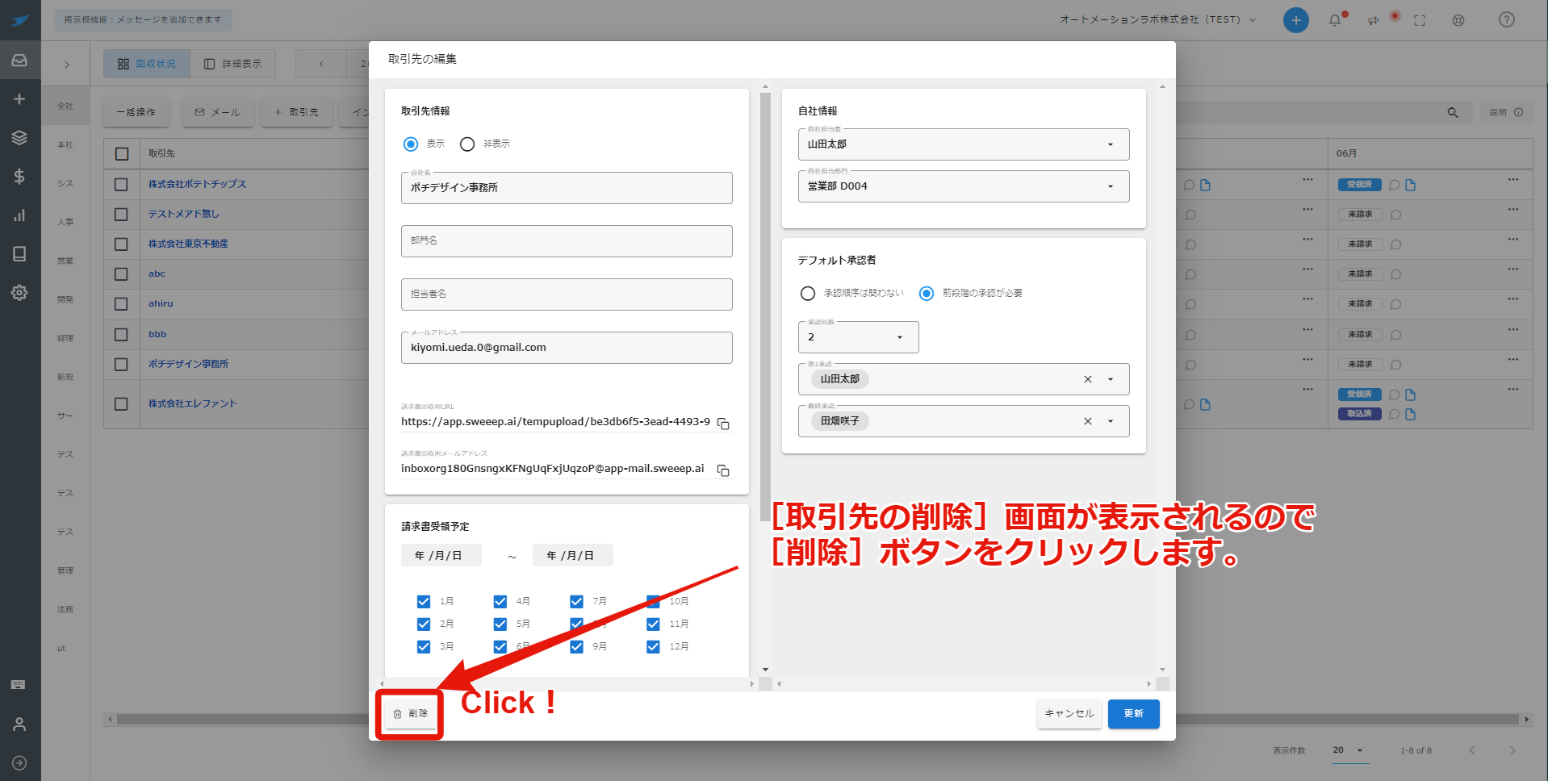Screen dimensions: 1548x781
Task: Open the book icon in left sidebar
Action: (x=19, y=253)
